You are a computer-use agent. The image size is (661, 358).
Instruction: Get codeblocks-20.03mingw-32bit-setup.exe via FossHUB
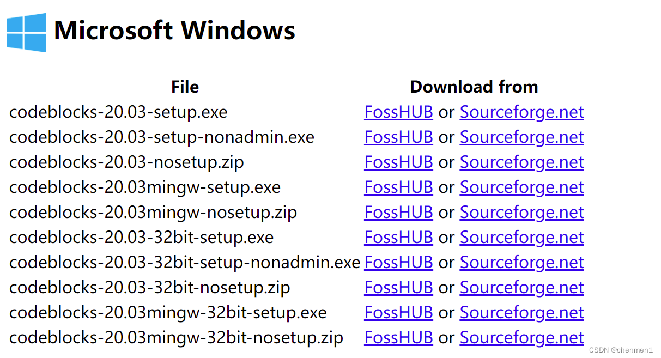pos(398,312)
